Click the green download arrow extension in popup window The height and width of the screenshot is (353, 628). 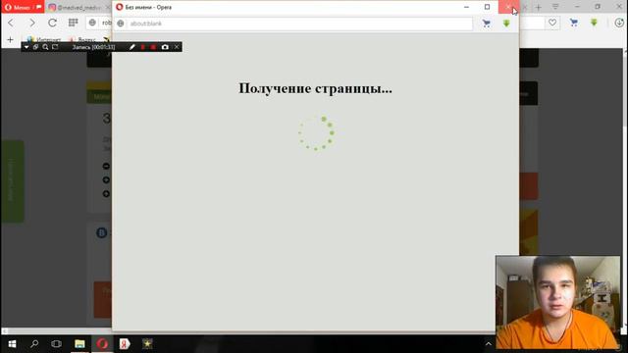click(506, 24)
